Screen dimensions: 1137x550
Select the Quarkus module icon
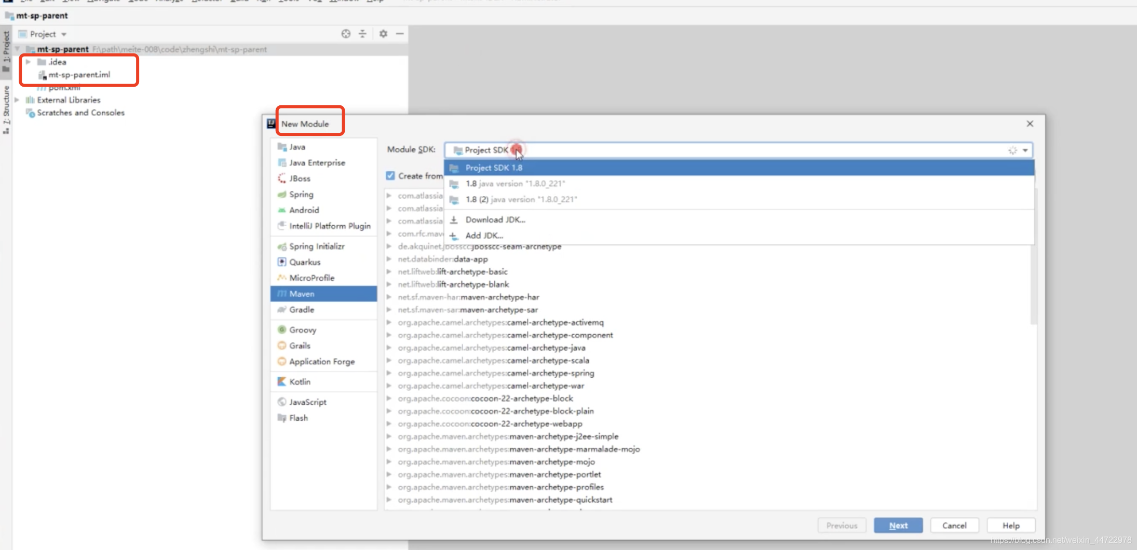[x=282, y=262]
